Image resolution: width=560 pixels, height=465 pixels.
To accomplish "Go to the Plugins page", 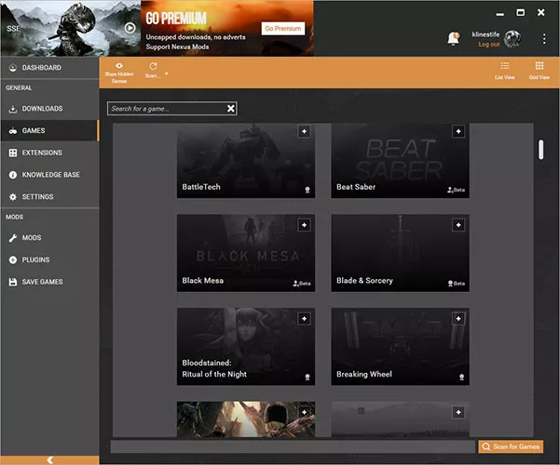I will tap(49, 259).
